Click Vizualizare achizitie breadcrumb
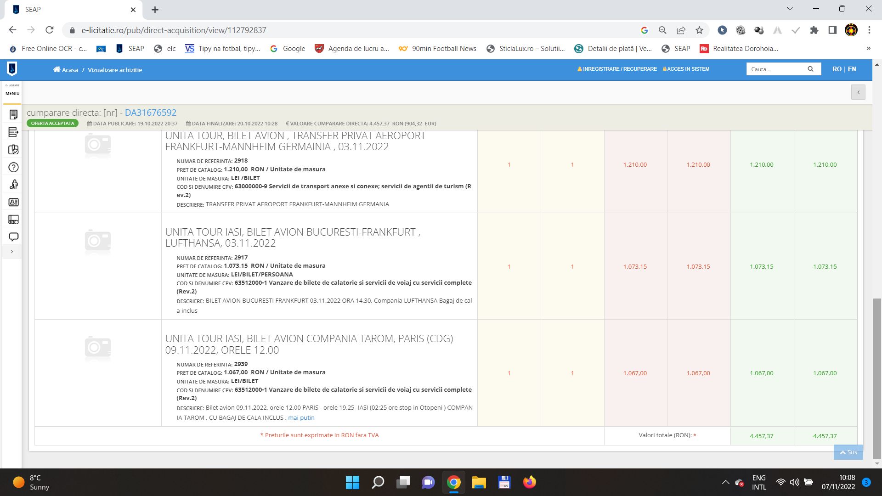The image size is (882, 496). [x=115, y=70]
